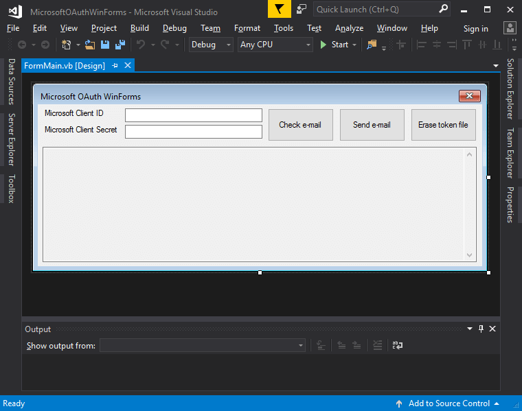Viewport: 522px width, 411px height.
Task: Toggle word wrap in Output panel
Action: coord(398,346)
